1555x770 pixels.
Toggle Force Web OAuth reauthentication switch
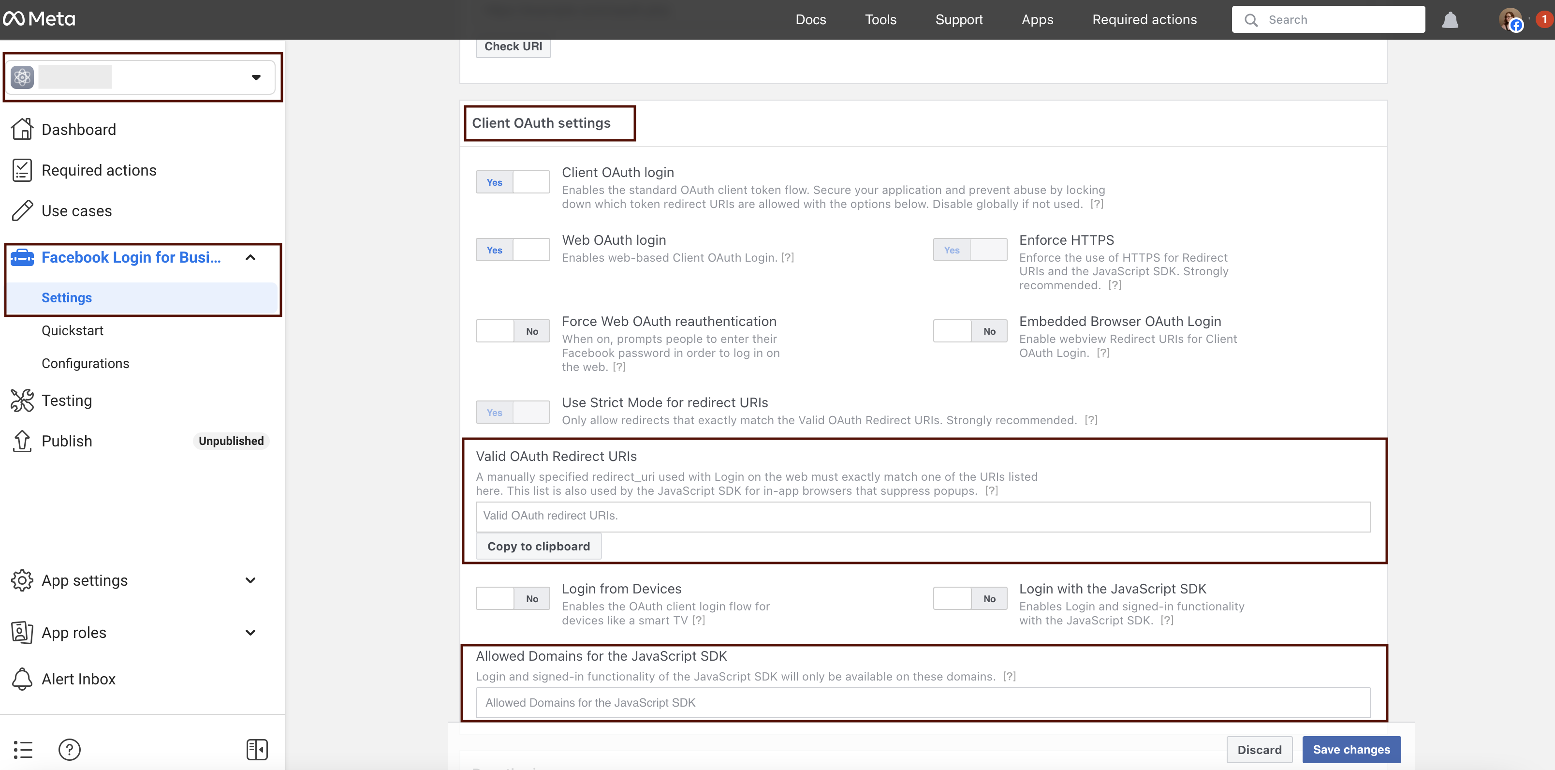tap(513, 331)
